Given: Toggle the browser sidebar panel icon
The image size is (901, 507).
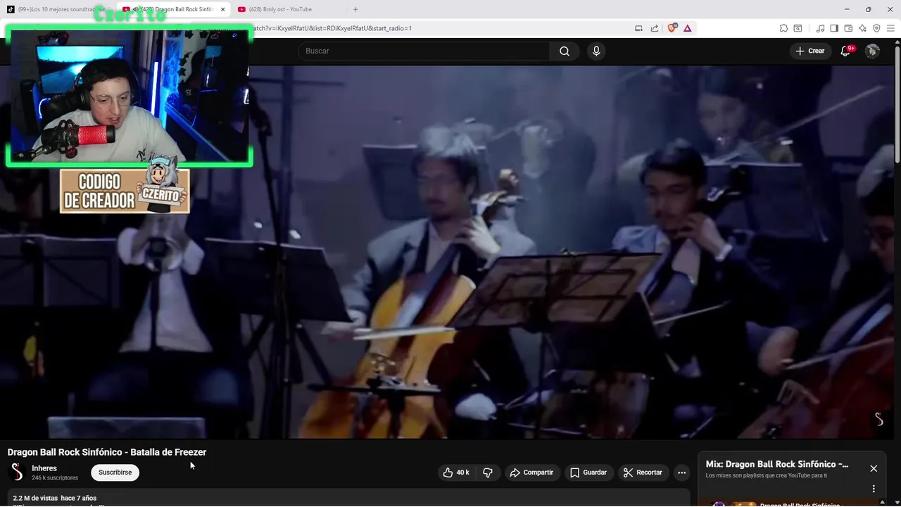Looking at the screenshot, I should 834,28.
